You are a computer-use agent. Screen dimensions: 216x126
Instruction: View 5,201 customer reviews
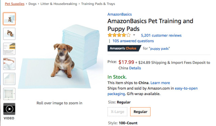point(161,35)
